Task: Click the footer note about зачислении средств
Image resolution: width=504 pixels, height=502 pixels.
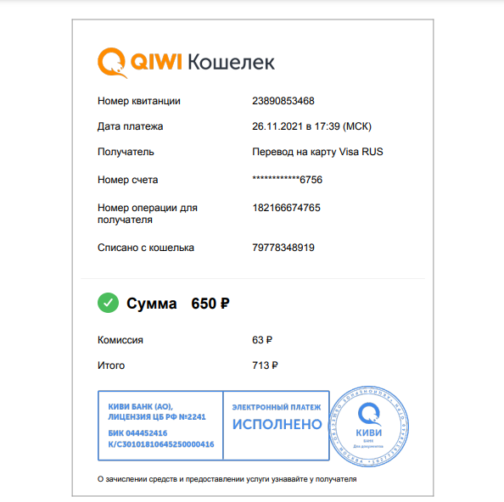Action: coord(227,479)
